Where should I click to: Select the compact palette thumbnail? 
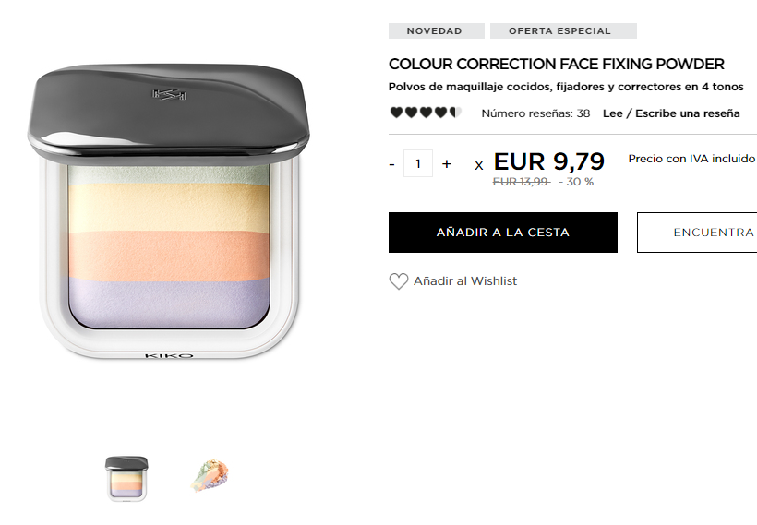pyautogui.click(x=126, y=479)
